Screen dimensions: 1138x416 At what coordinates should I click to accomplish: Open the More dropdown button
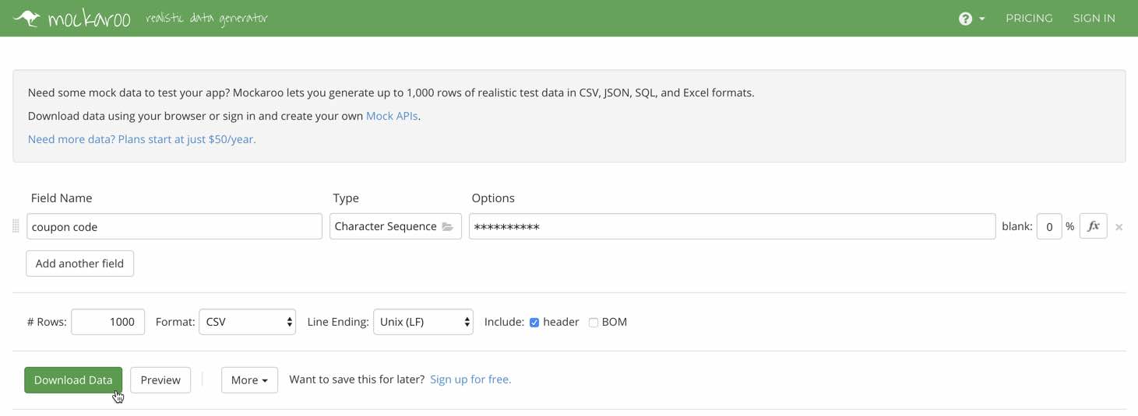tap(249, 380)
